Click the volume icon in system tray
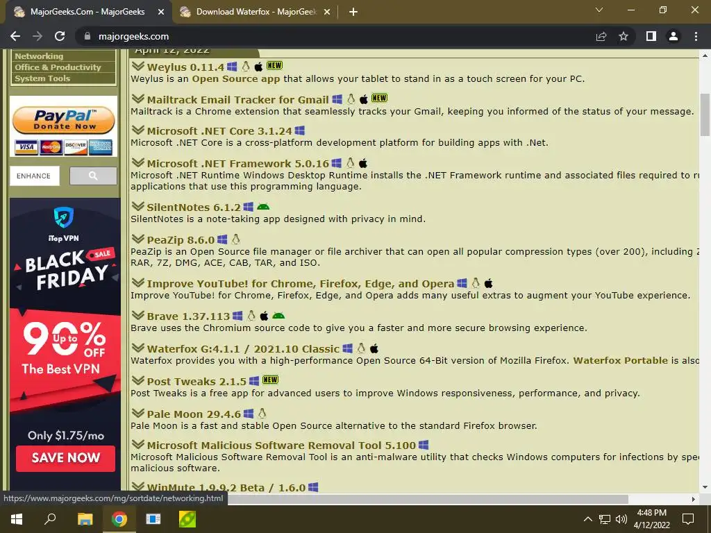The width and height of the screenshot is (711, 533). pyautogui.click(x=621, y=519)
